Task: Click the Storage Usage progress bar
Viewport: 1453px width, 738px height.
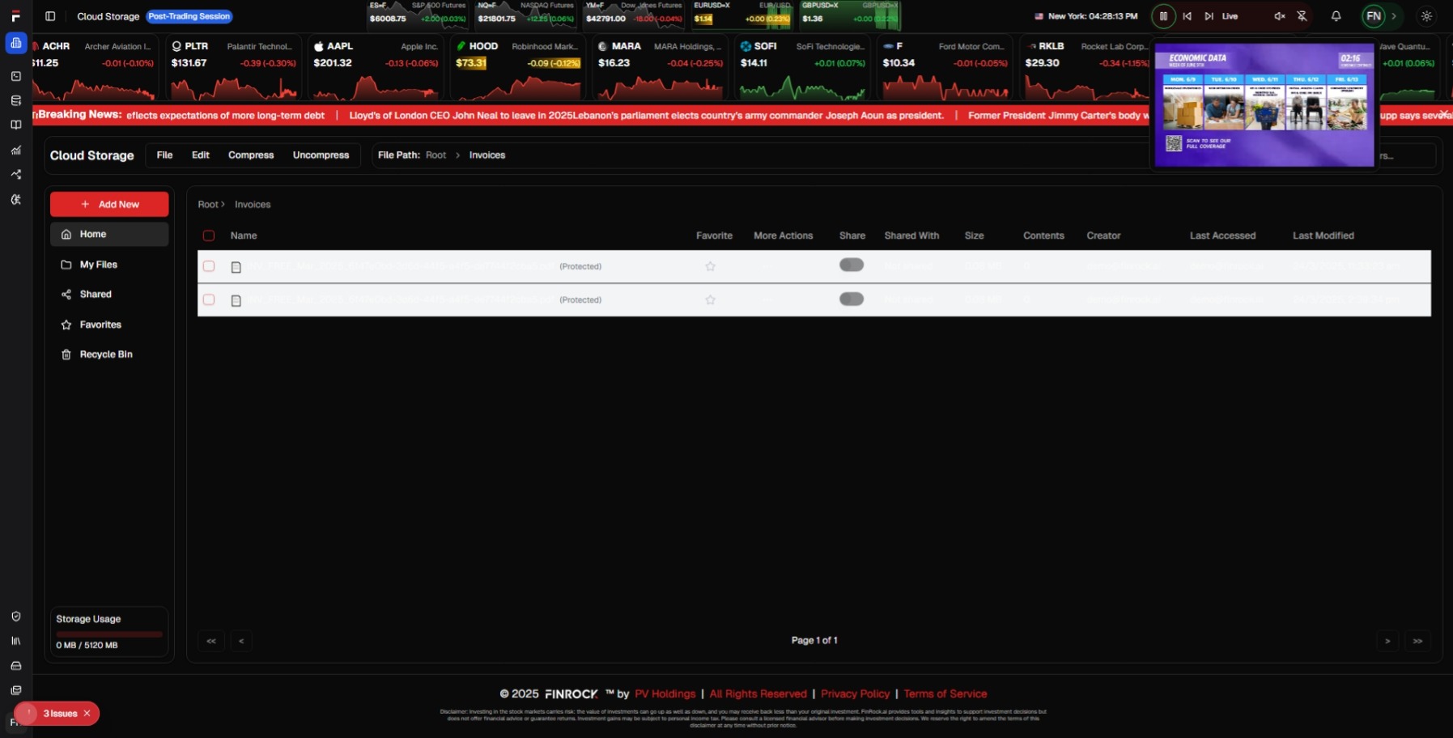Action: click(109, 634)
